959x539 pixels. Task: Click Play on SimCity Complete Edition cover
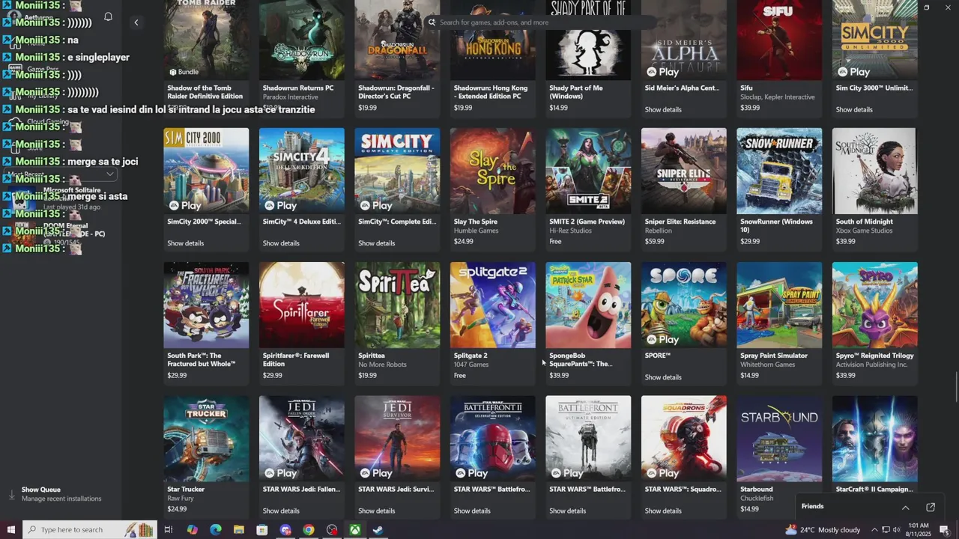(376, 205)
